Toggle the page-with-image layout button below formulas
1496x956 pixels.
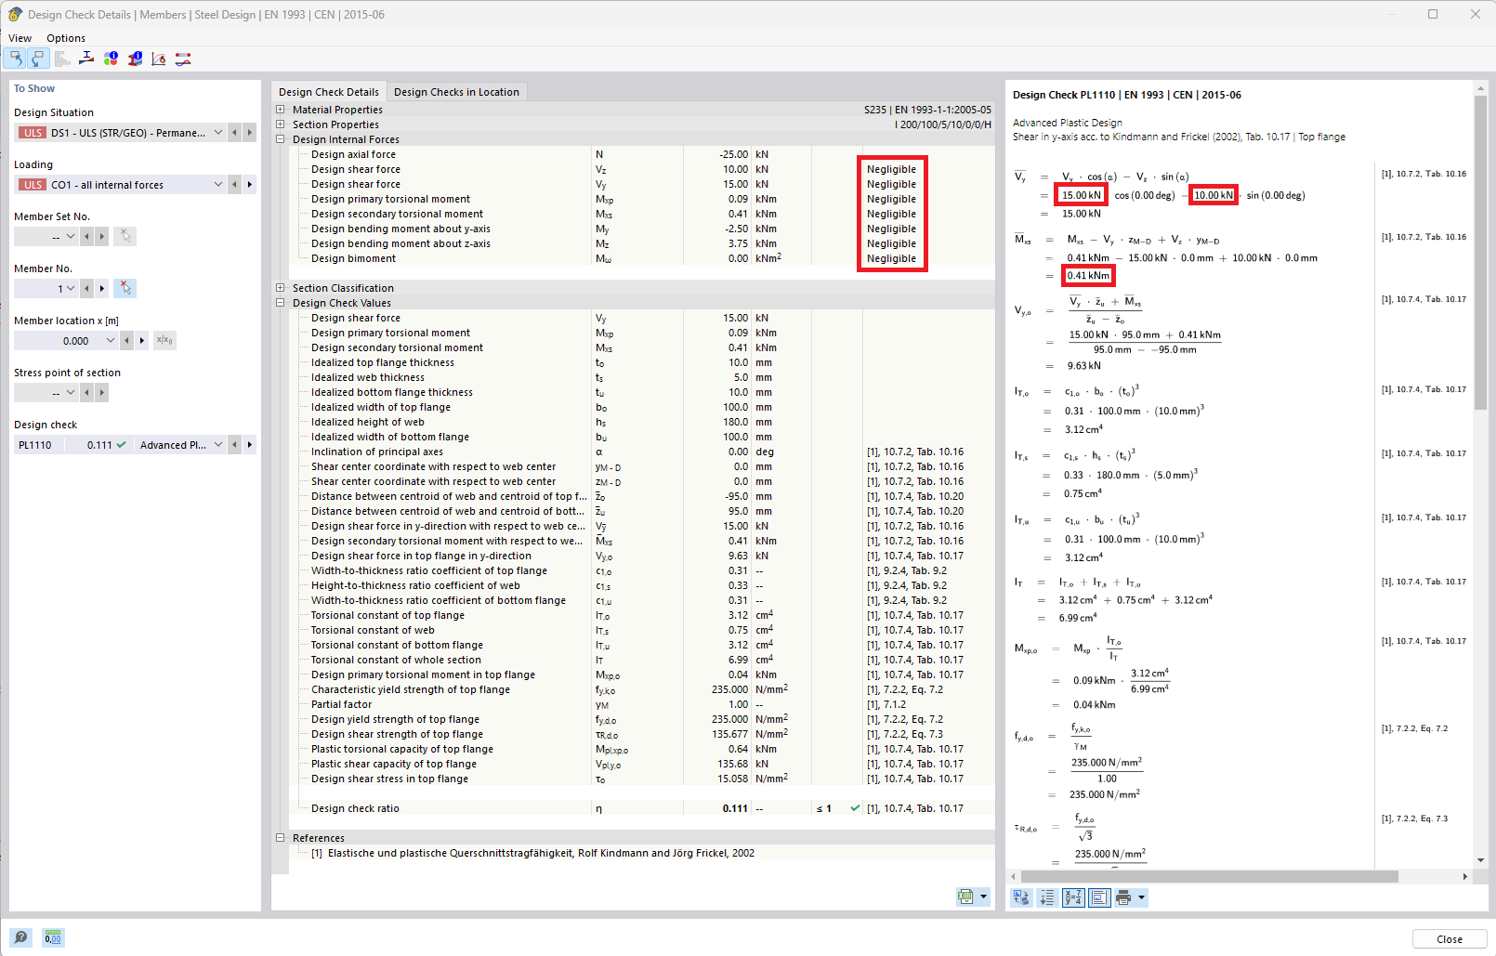click(x=1099, y=897)
